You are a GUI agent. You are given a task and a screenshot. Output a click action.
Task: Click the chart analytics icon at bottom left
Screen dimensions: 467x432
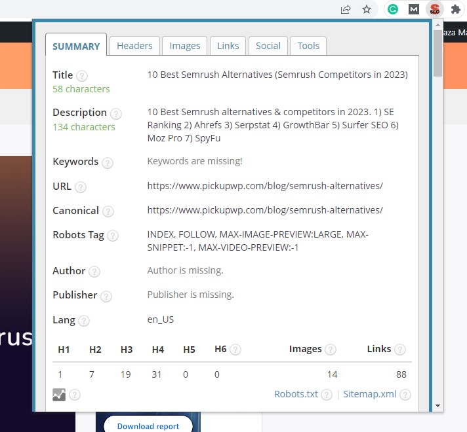[x=59, y=395]
